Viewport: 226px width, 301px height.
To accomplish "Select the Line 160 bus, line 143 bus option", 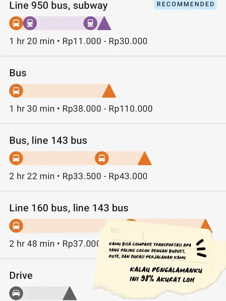I will 69,208.
